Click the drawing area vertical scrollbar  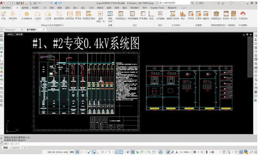pyautogui.click(x=250, y=57)
